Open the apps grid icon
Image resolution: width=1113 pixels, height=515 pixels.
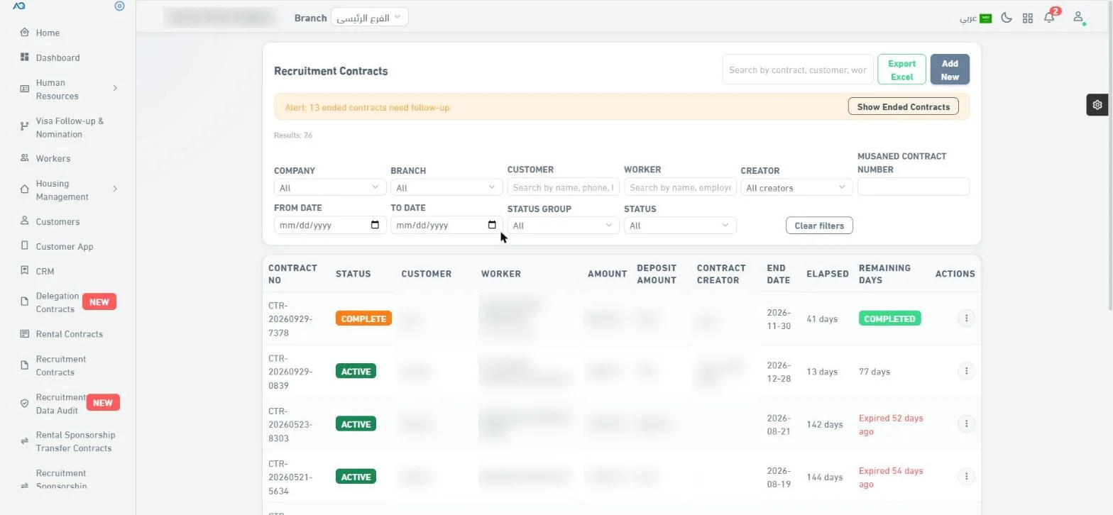point(1027,18)
